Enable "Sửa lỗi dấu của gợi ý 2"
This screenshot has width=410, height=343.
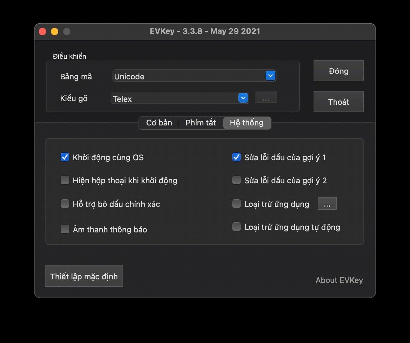pos(236,180)
